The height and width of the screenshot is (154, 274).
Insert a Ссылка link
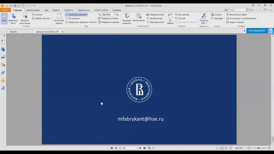tap(216, 15)
